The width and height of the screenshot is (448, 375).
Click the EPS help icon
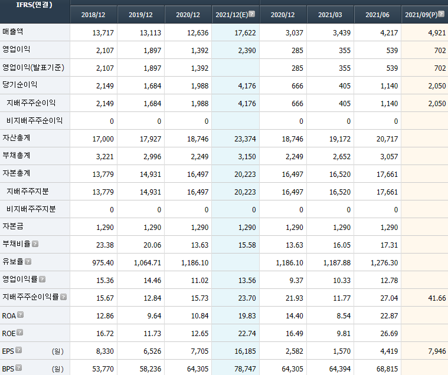point(18,350)
